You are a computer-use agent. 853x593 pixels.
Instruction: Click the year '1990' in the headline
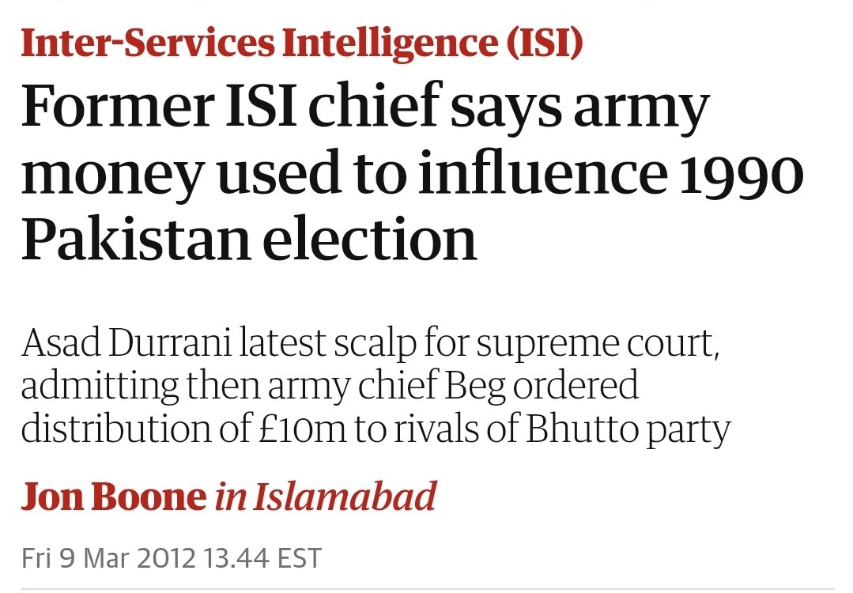[742, 173]
